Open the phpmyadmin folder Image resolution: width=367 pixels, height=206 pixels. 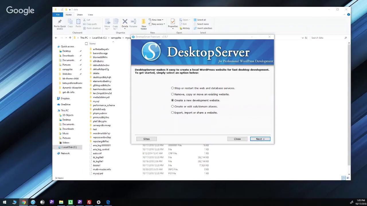click(x=100, y=113)
